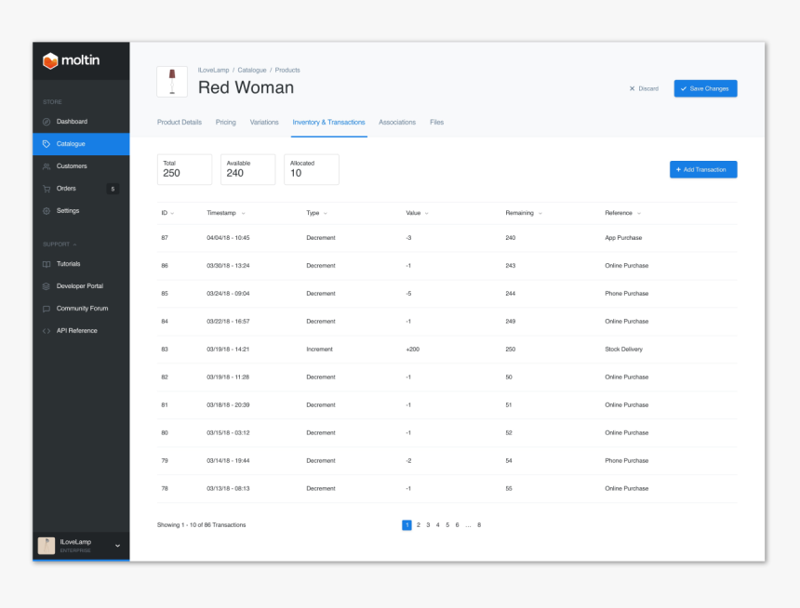
Task: Click the moltin logo icon
Action: tap(50, 60)
